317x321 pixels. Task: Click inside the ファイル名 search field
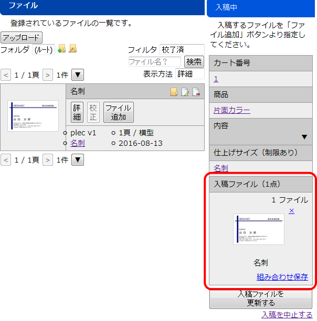[x=155, y=62]
